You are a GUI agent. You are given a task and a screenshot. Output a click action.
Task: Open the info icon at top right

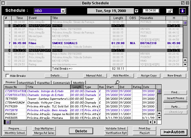click(x=182, y=11)
